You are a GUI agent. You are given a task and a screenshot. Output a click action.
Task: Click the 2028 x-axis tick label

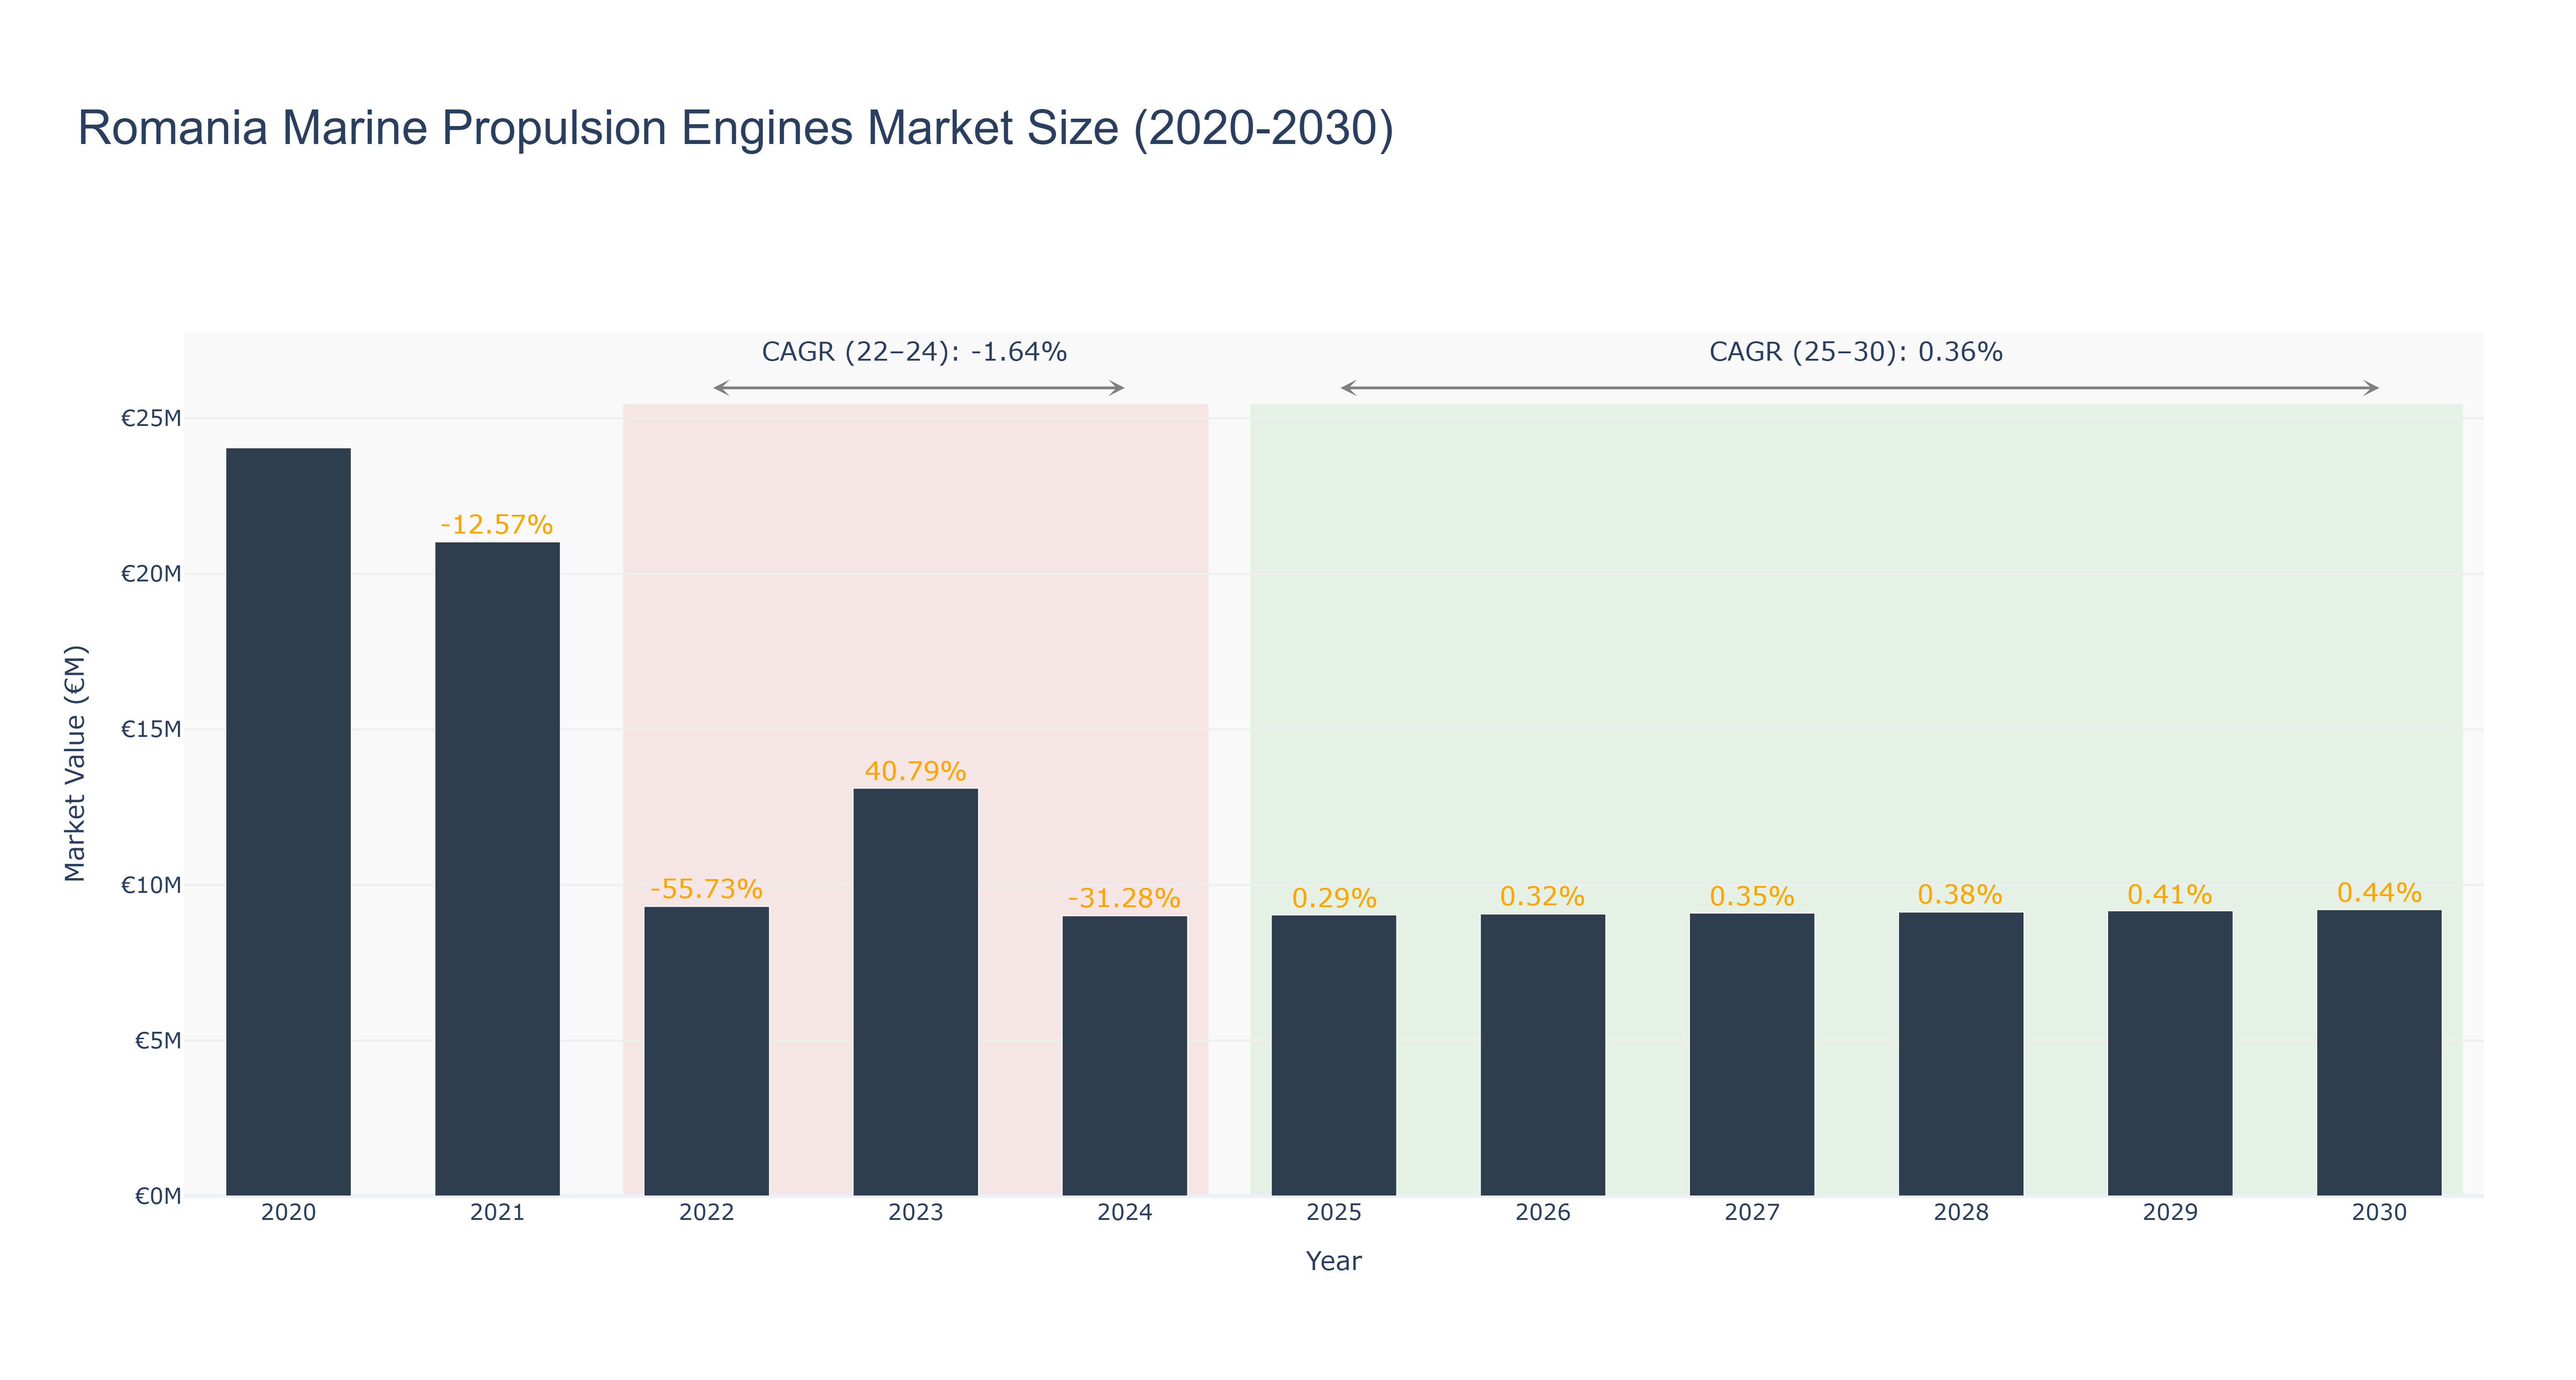(1960, 1212)
